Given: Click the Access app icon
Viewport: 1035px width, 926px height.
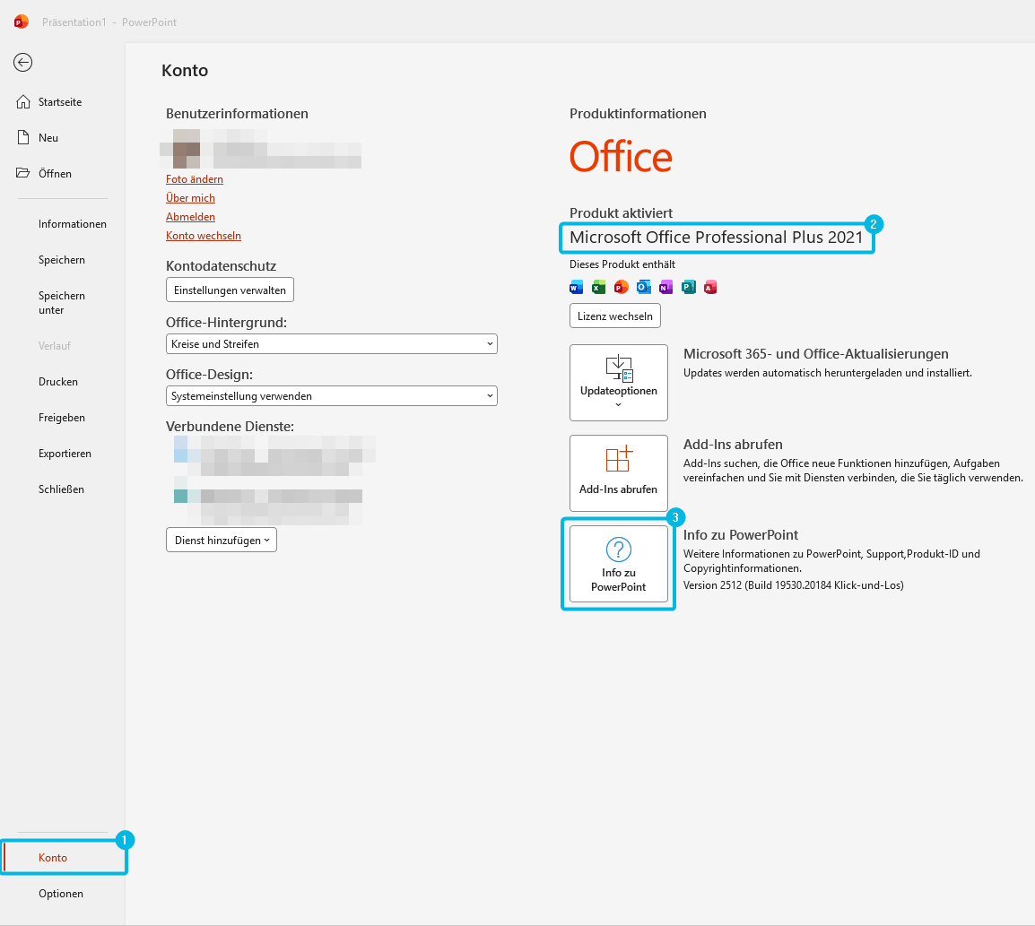Looking at the screenshot, I should (710, 287).
